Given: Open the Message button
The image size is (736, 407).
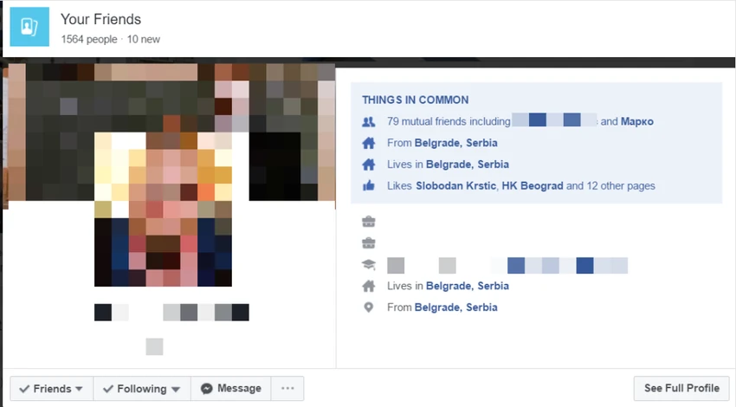Looking at the screenshot, I should point(231,388).
